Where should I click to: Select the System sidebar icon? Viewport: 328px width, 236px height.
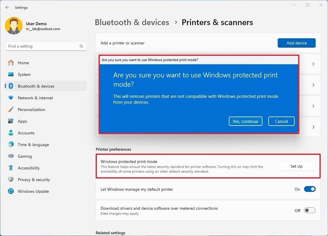click(x=11, y=74)
